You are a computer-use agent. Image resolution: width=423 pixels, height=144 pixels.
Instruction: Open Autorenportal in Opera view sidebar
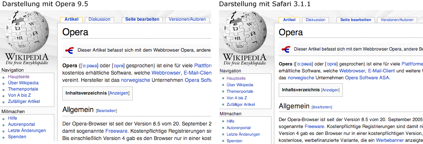tap(21, 124)
